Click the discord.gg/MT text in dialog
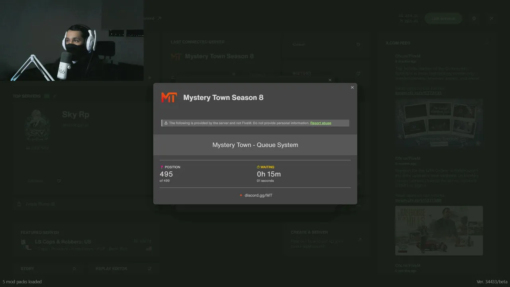 pyautogui.click(x=259, y=195)
